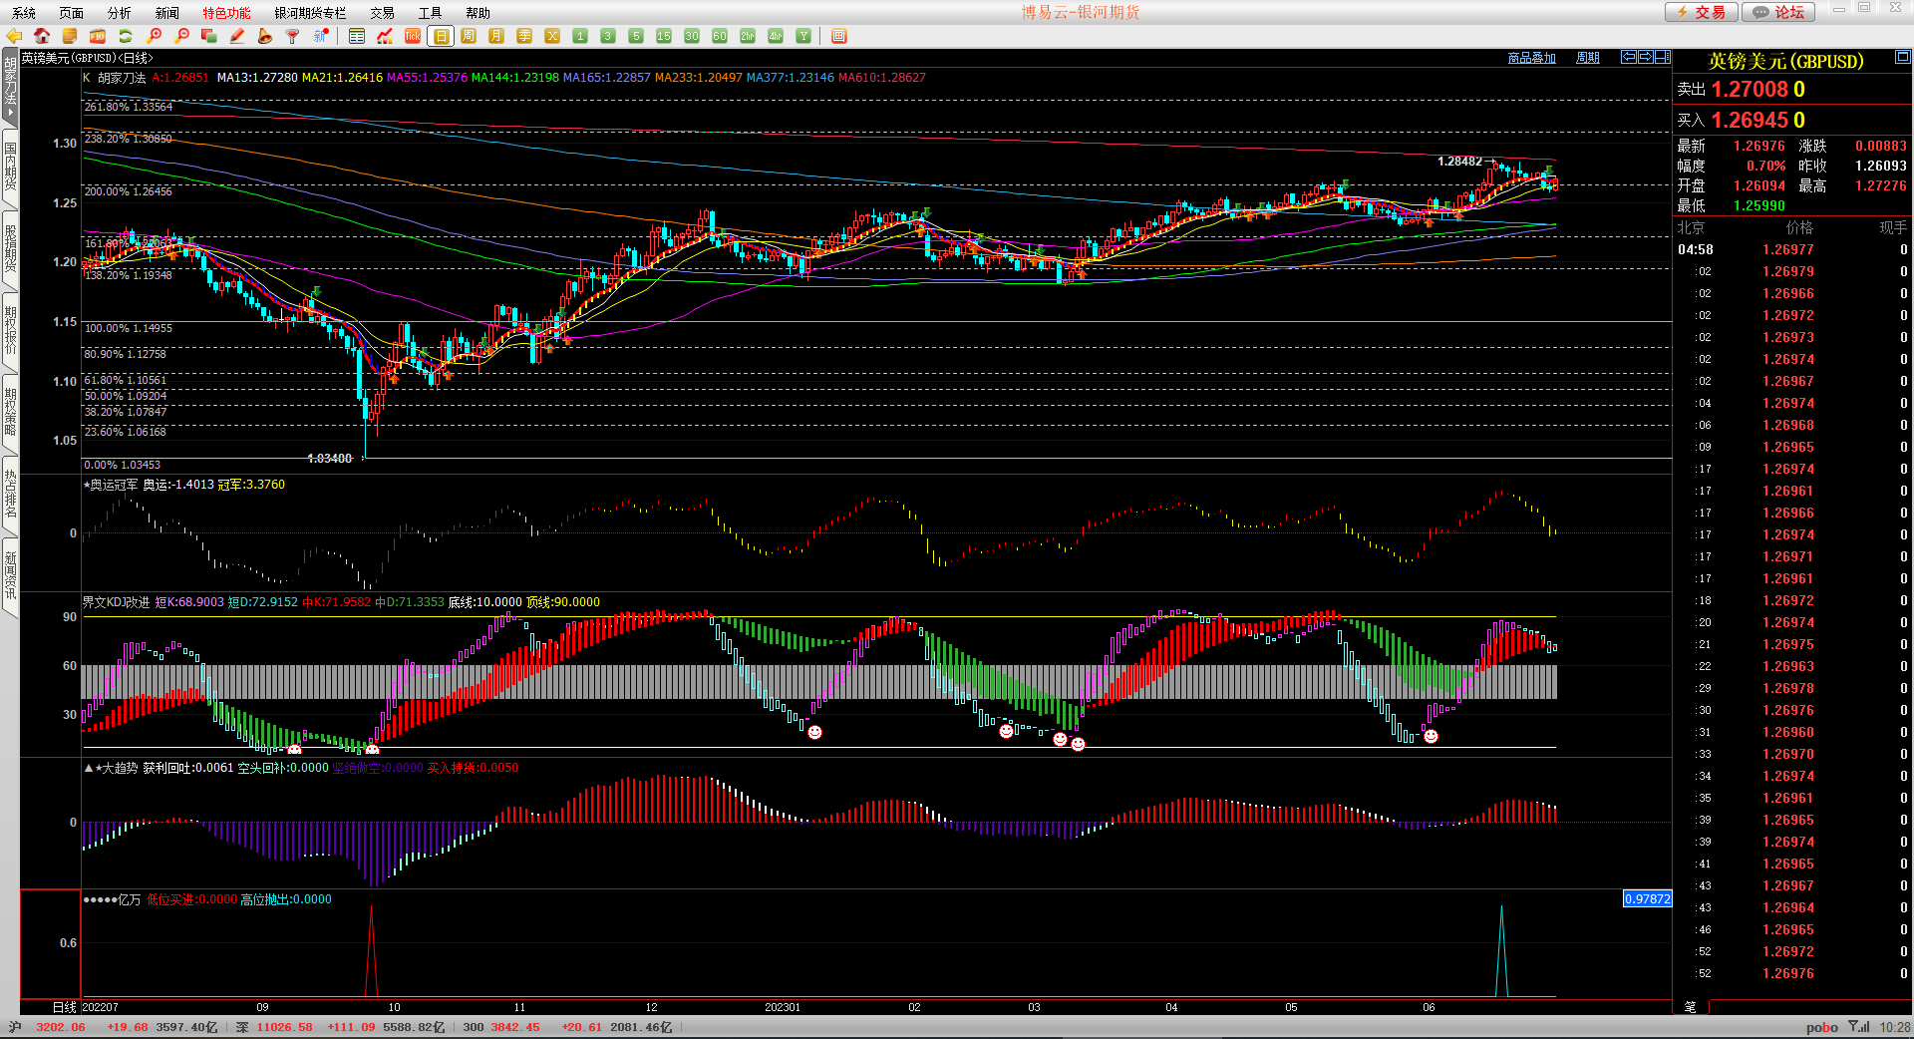Switch to 国内期货 side tab
The width and height of the screenshot is (1914, 1039).
(10, 166)
